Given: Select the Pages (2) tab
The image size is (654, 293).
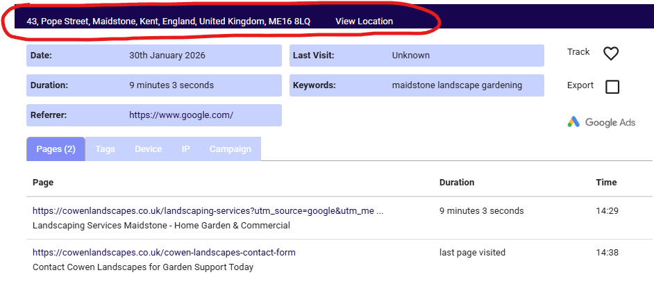Looking at the screenshot, I should click(x=56, y=149).
